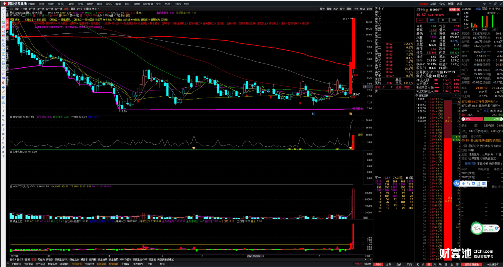Click the 通达信 app logo
Viewport: 503px width, 267px height.
tap(4, 4)
